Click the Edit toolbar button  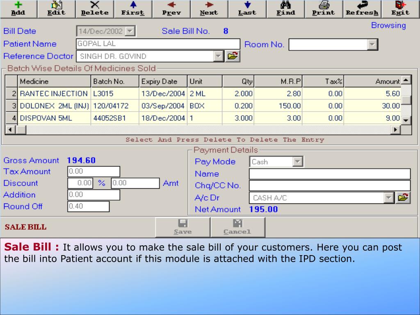(x=56, y=9)
